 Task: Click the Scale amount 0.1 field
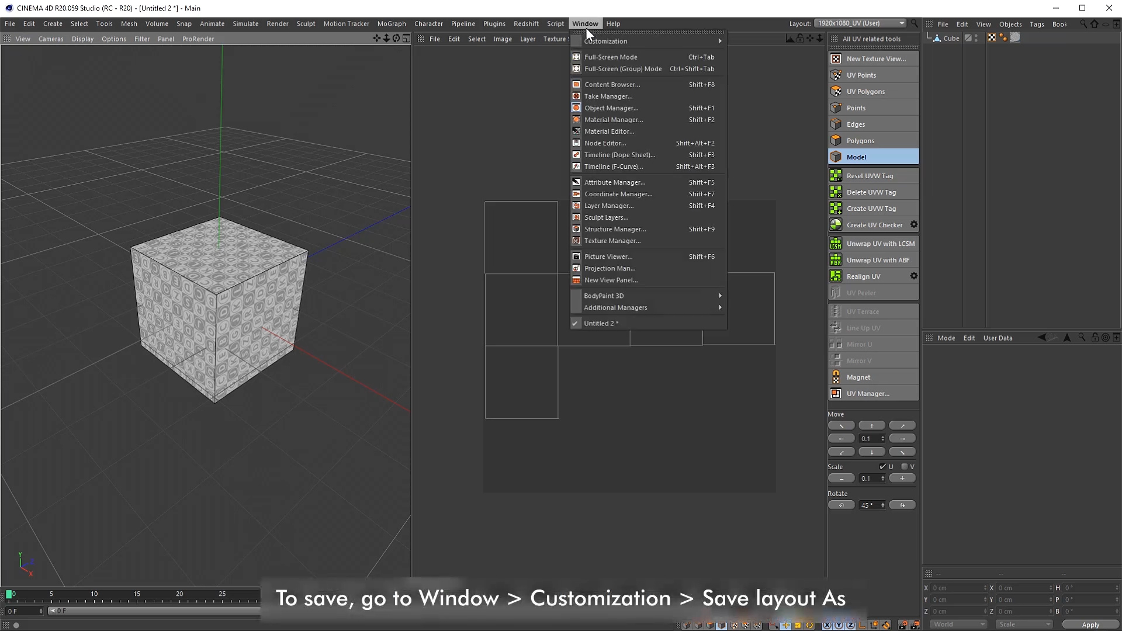click(x=871, y=479)
